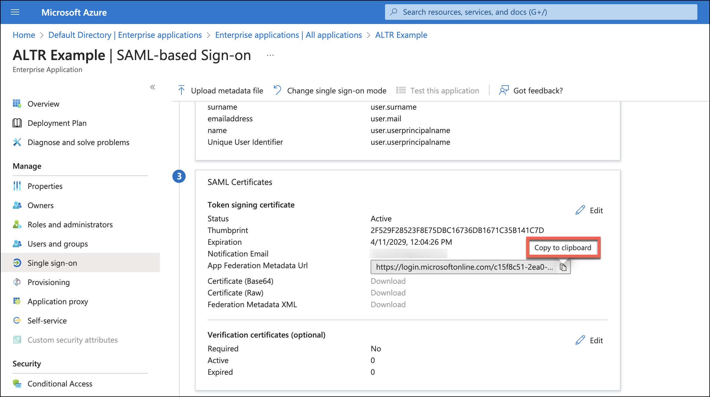Click user.mail claim value
Screen dimensions: 710x397
[x=386, y=119]
